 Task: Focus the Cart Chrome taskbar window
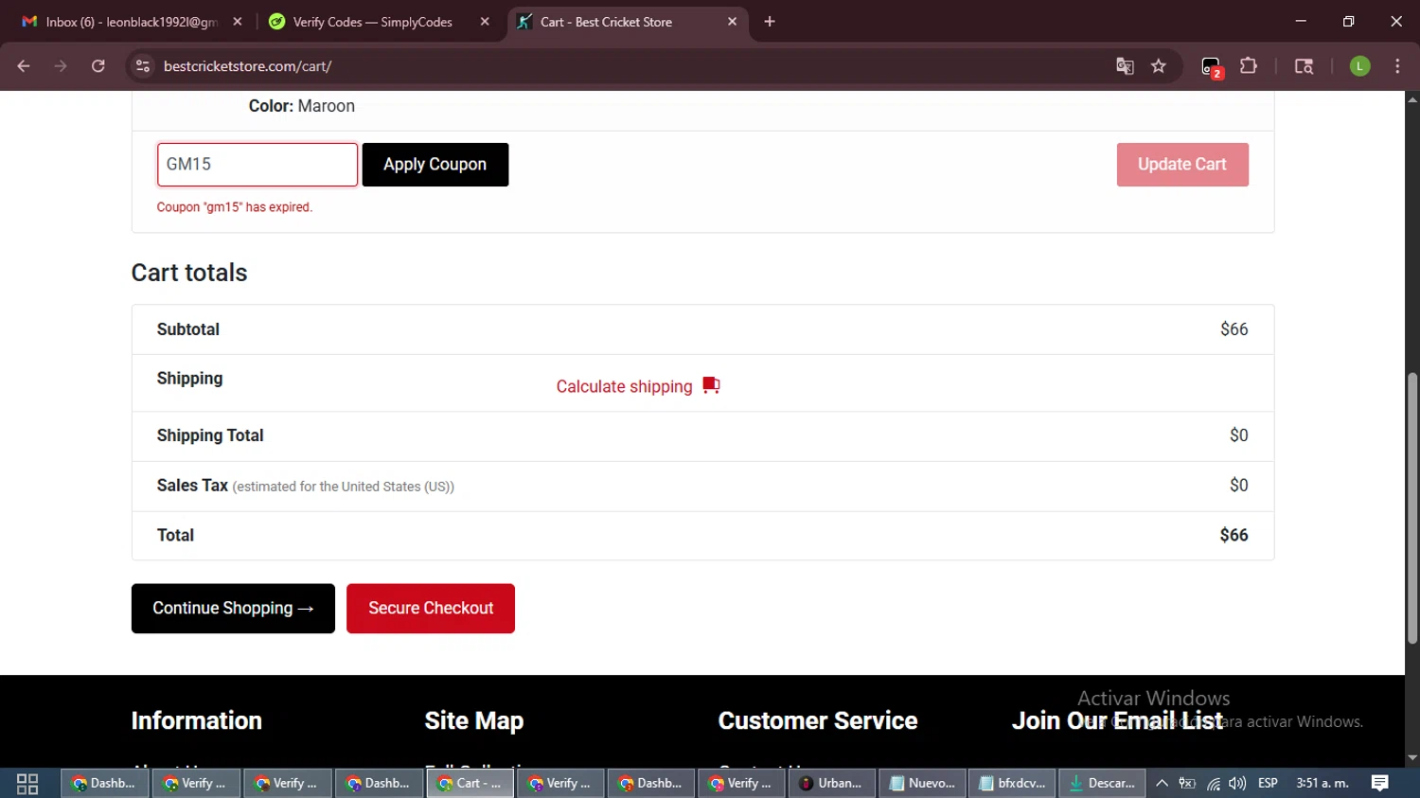[x=470, y=784]
